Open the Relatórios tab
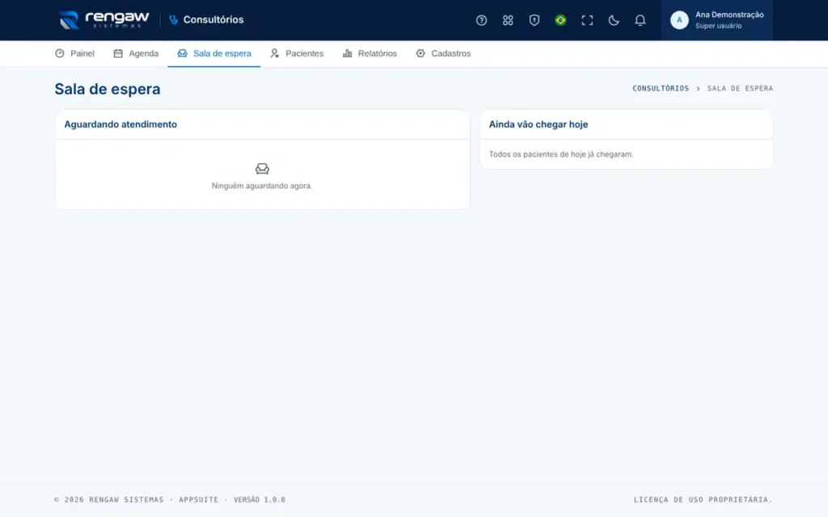Image resolution: width=828 pixels, height=517 pixels. (370, 53)
